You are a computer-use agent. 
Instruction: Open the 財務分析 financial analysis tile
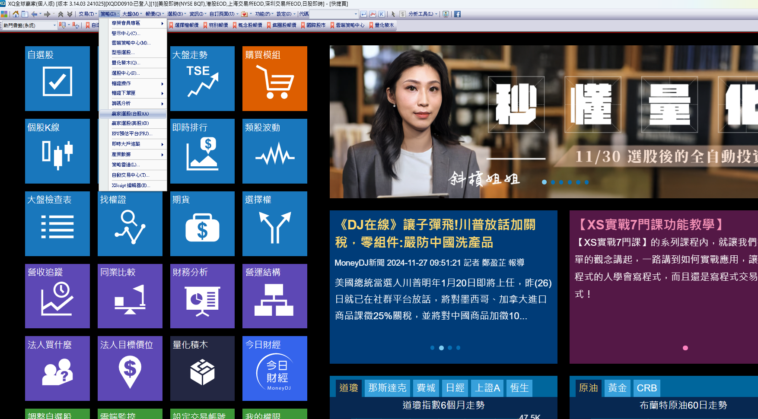[x=202, y=296]
